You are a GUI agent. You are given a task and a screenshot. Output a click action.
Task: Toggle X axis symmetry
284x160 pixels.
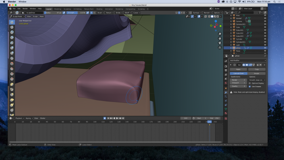click(179, 13)
